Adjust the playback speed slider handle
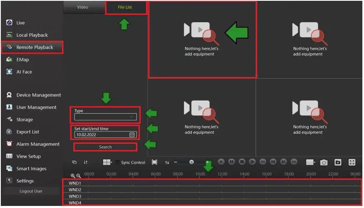This screenshot has height=208, width=364. coord(191,162)
